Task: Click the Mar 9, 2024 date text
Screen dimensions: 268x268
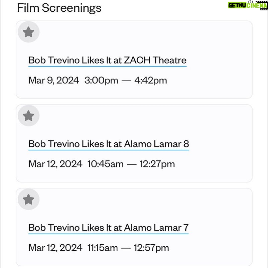Action: pyautogui.click(x=54, y=81)
